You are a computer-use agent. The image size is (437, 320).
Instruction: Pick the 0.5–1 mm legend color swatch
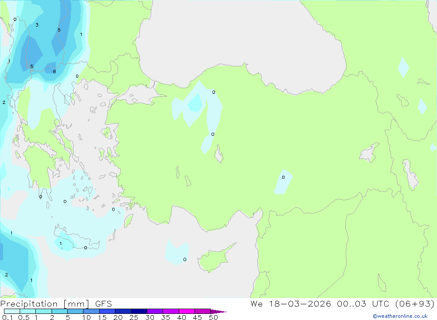(x=28, y=311)
